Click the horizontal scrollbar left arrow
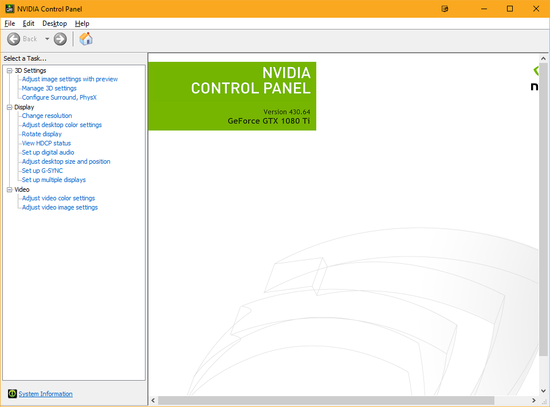 (x=154, y=400)
